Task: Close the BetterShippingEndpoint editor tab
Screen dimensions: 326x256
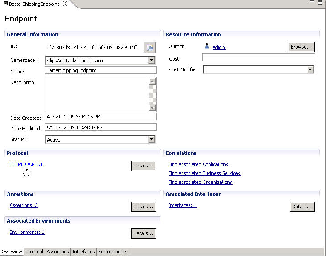Action: click(x=65, y=4)
